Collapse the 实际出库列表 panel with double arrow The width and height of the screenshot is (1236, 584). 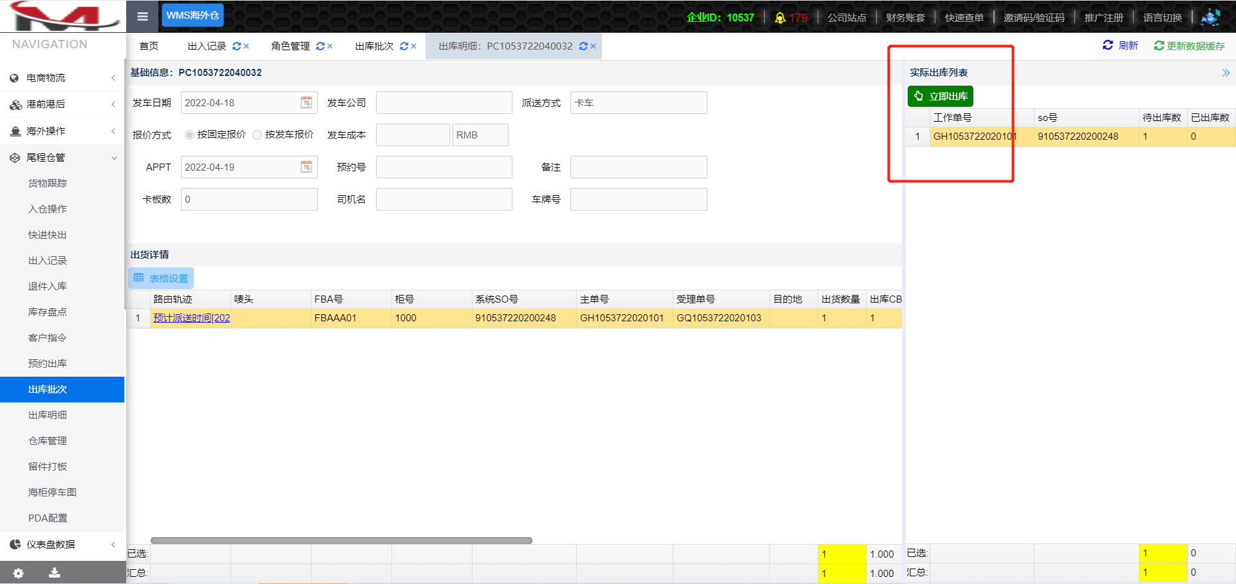pos(1225,73)
